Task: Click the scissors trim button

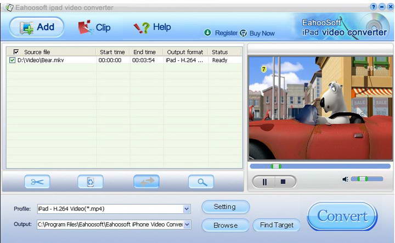Action: [x=37, y=182]
